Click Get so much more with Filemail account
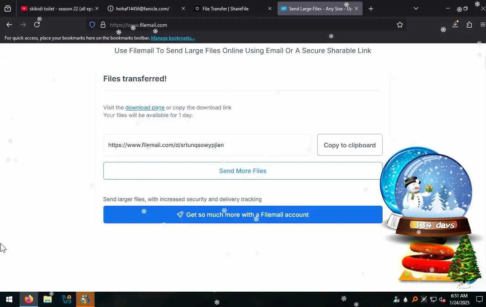 (243, 215)
